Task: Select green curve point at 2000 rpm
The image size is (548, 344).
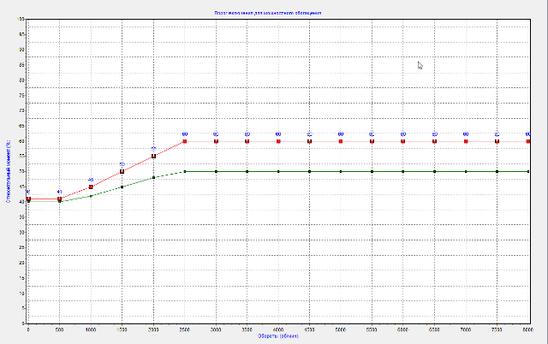Action: pos(153,178)
